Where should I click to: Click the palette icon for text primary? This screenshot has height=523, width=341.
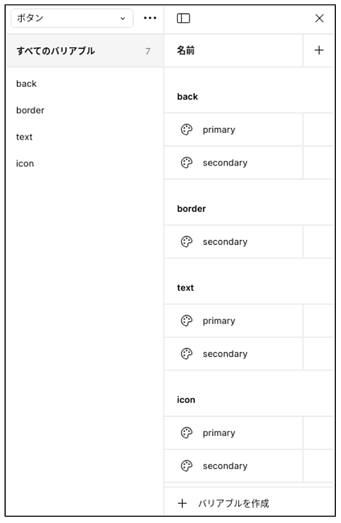click(x=186, y=321)
